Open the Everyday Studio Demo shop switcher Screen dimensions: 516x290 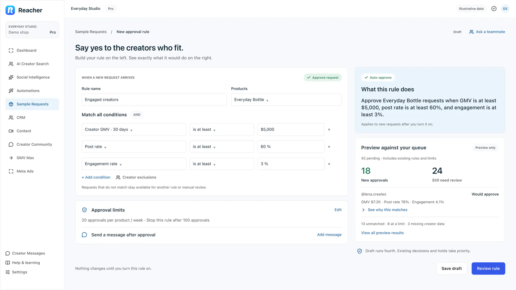tap(32, 30)
